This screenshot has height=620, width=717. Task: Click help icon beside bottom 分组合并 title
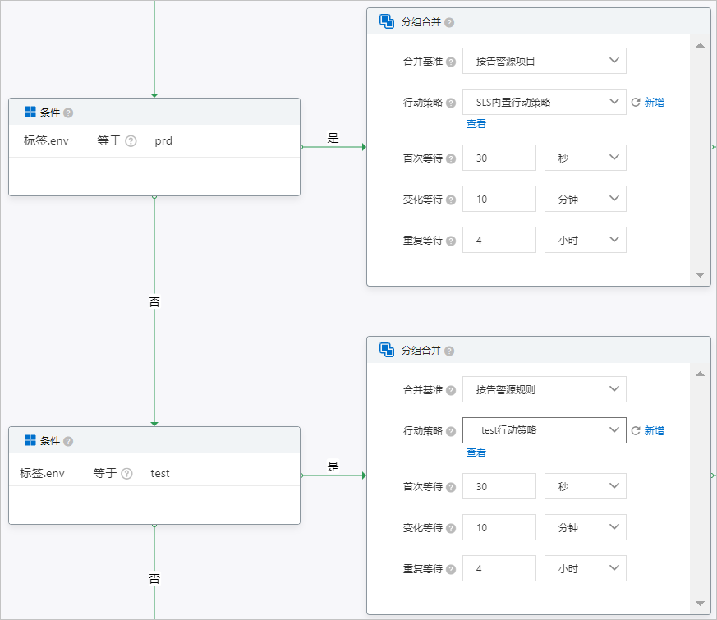449,351
